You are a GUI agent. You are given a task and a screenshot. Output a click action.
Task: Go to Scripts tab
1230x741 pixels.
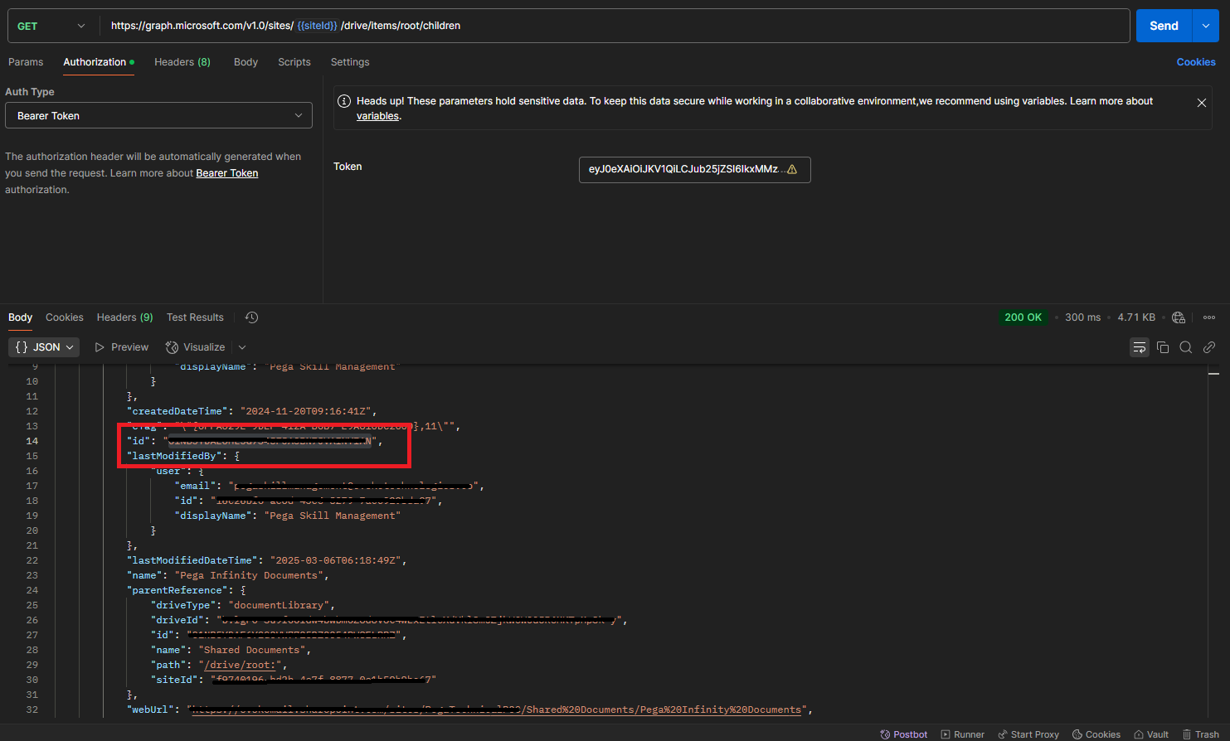click(x=294, y=62)
